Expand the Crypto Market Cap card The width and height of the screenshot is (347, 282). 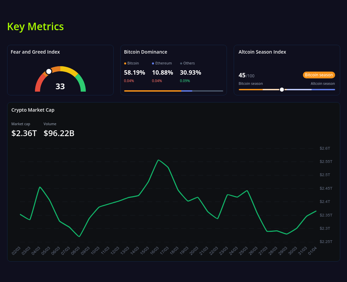pyautogui.click(x=33, y=110)
